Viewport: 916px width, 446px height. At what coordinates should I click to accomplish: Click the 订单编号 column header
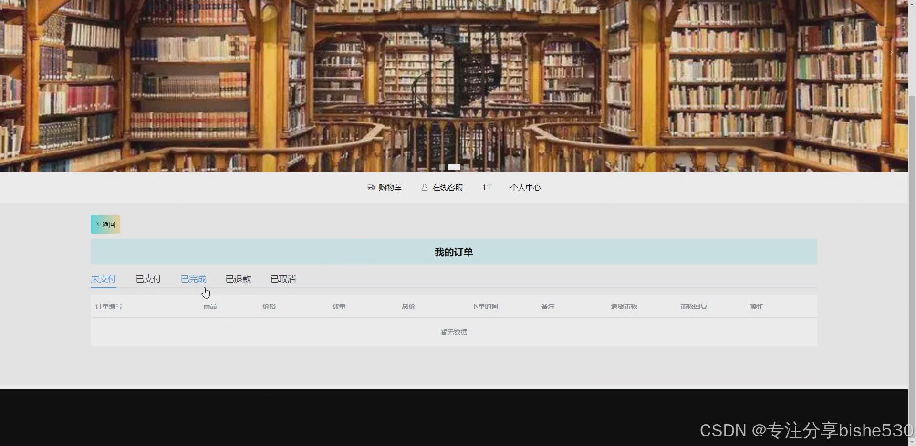tap(109, 306)
